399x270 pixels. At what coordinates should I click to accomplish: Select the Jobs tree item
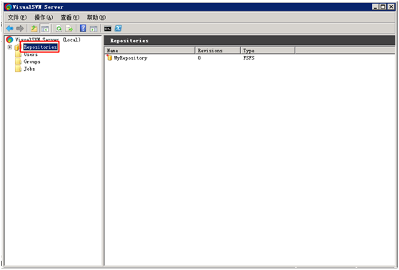click(29, 69)
